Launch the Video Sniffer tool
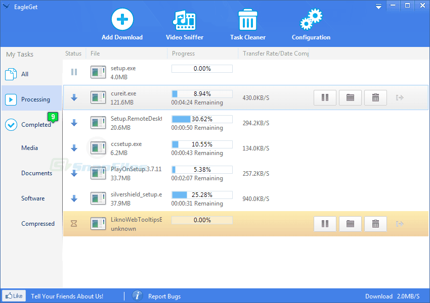Image resolution: width=430 pixels, height=303 pixels. tap(185, 25)
